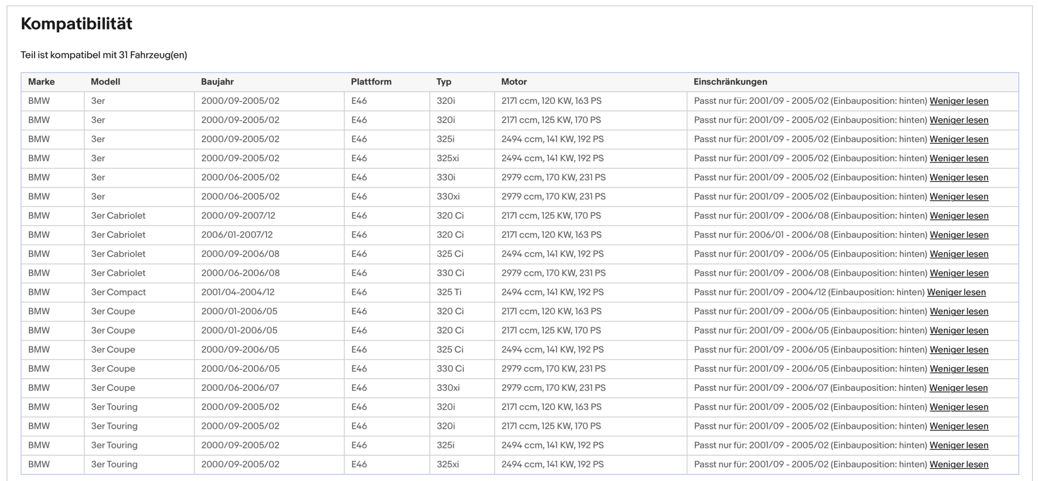
Task: Click Weniger lesen for plain 3er 325xi row
Action: point(958,158)
